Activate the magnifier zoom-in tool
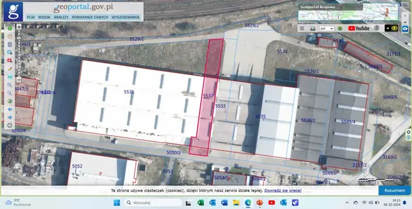 pos(9,85)
